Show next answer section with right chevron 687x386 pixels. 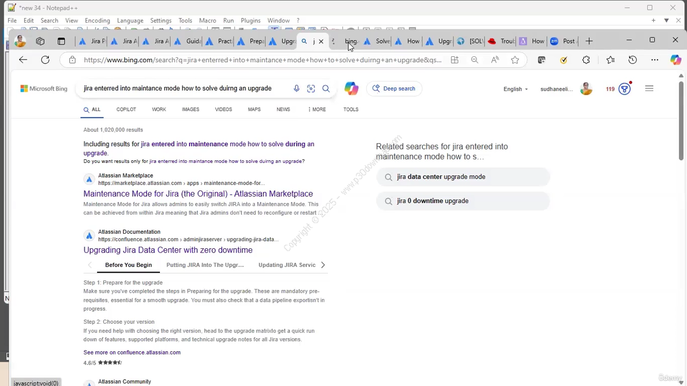[x=323, y=265]
